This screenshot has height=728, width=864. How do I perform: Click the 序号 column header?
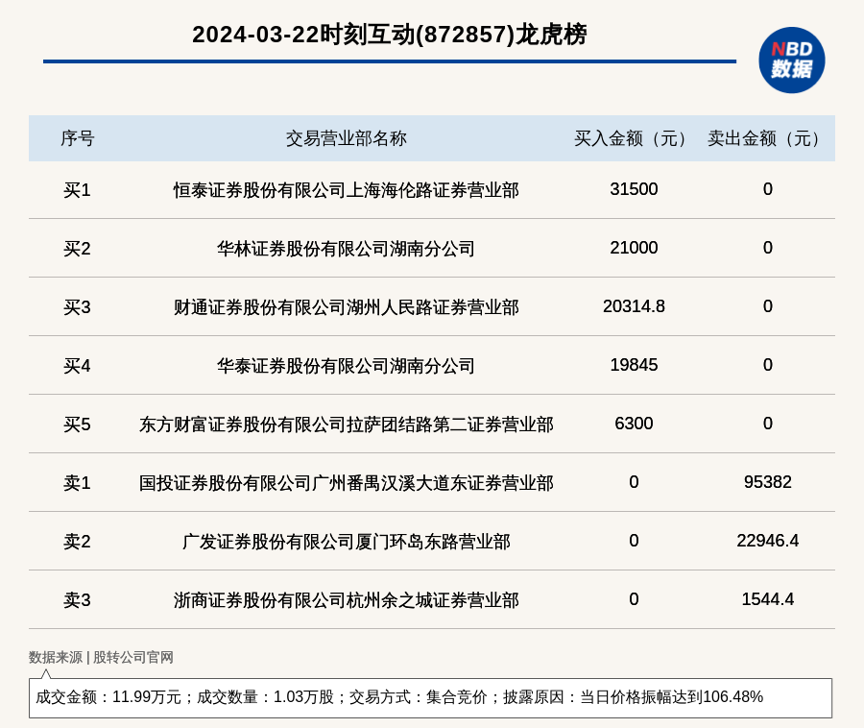[x=78, y=138]
